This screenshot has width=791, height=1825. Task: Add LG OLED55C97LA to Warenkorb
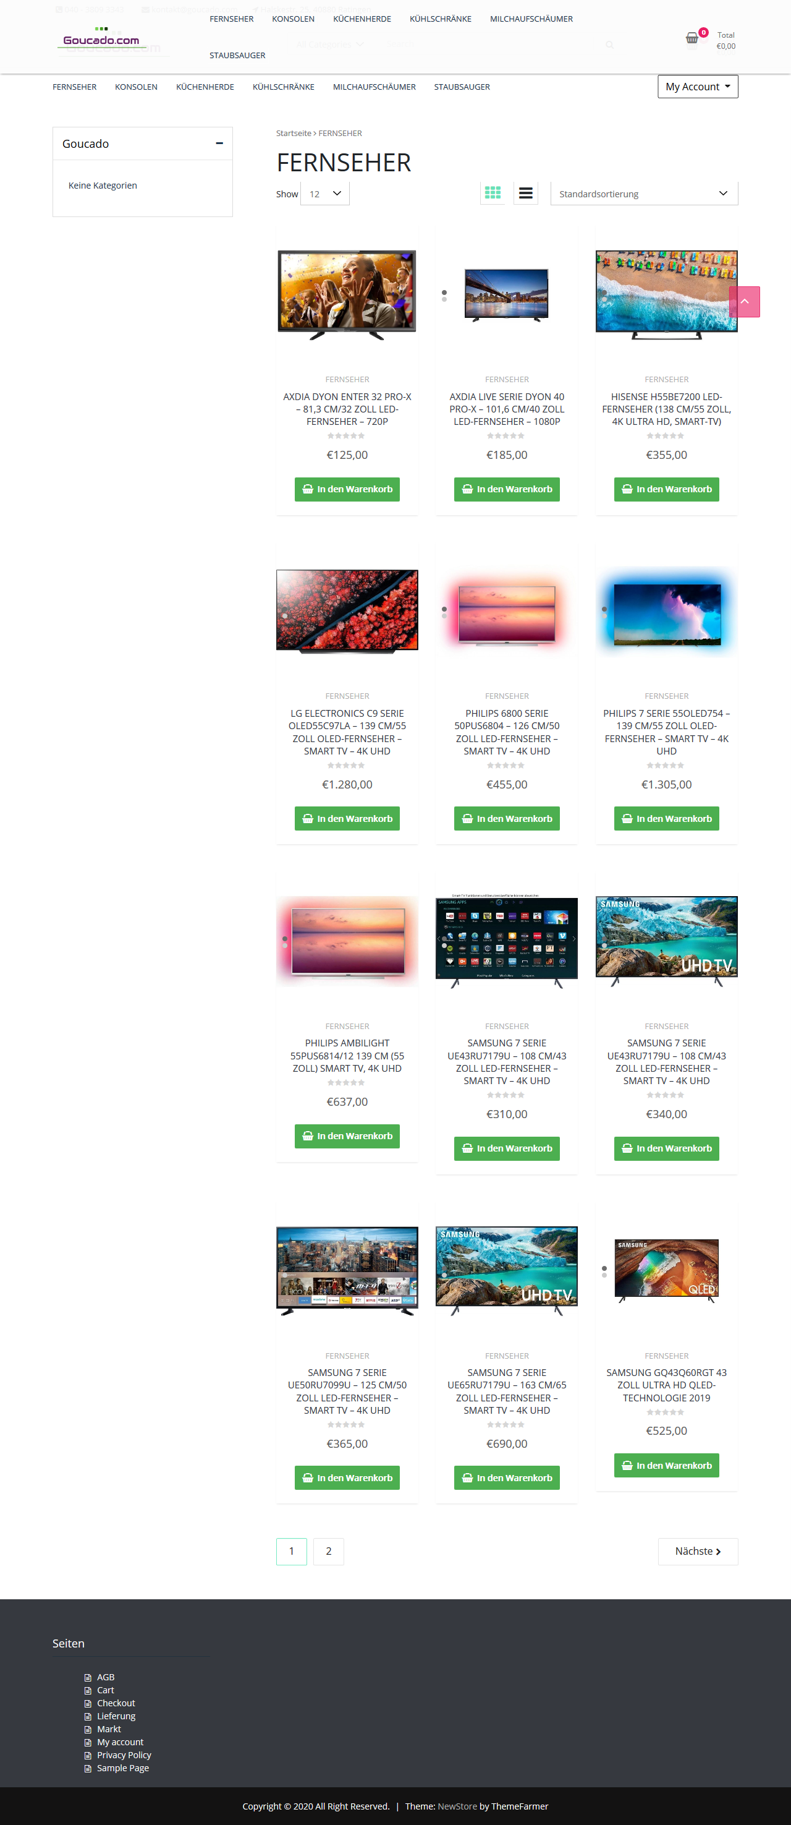tap(347, 818)
